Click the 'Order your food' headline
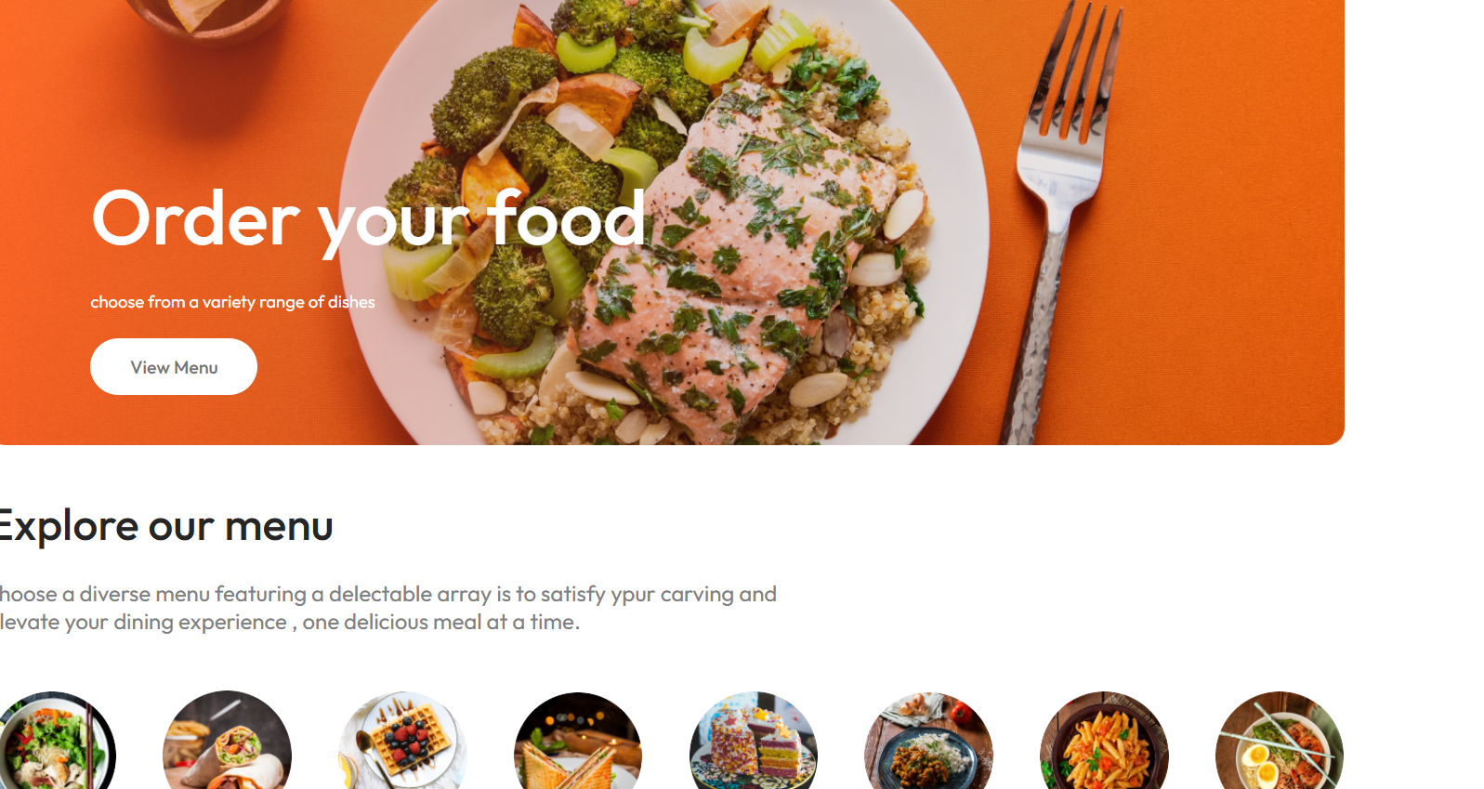The width and height of the screenshot is (1484, 789). click(369, 221)
